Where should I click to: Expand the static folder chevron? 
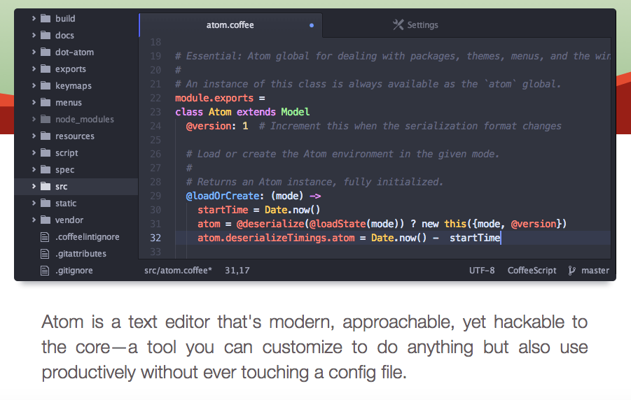(34, 203)
